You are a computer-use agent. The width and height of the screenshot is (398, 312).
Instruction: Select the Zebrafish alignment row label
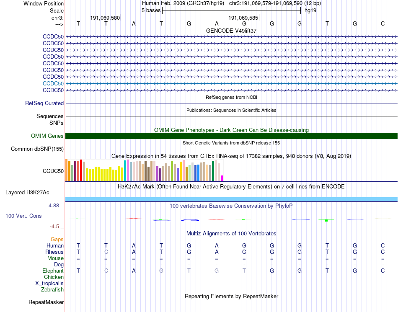pyautogui.click(x=52, y=289)
